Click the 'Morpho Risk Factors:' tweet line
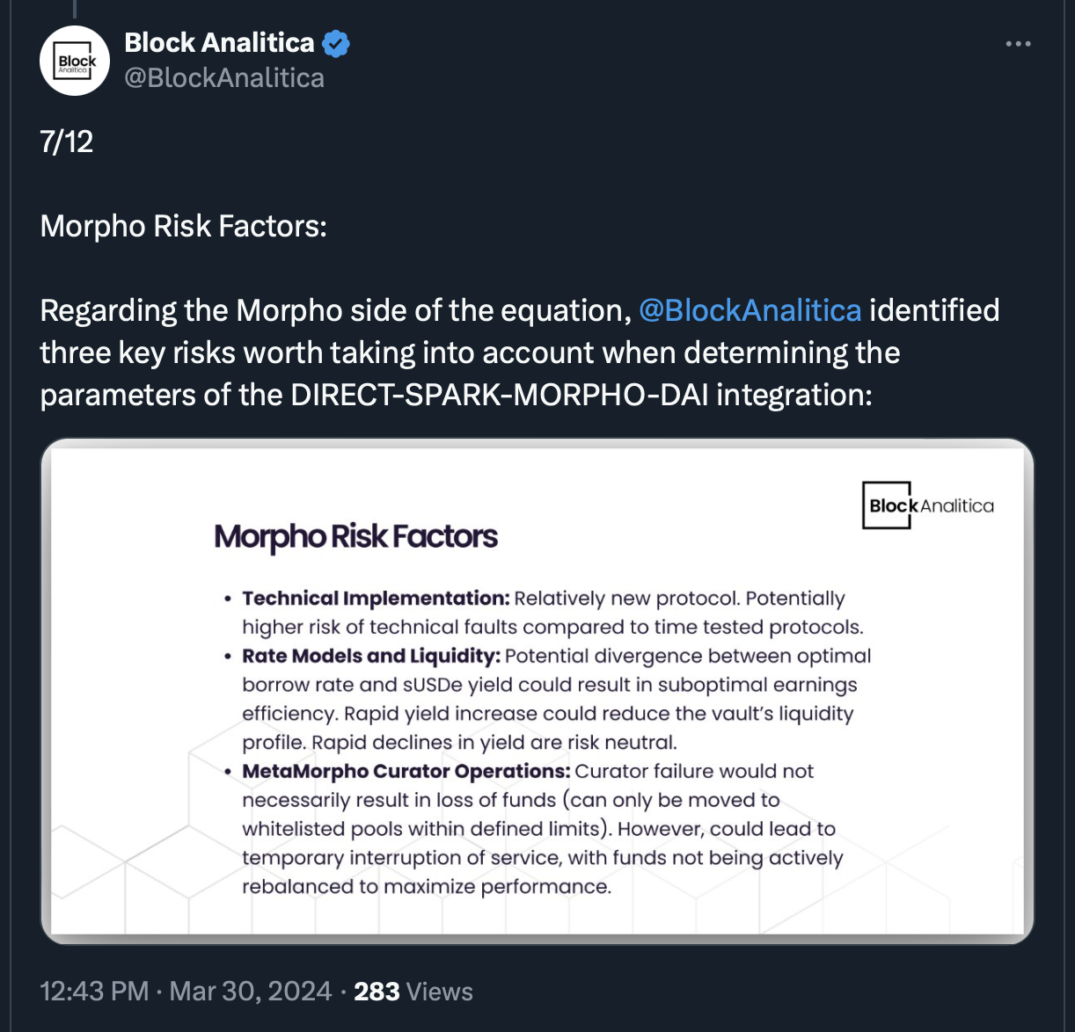Viewport: 1075px width, 1032px height. pos(184,226)
